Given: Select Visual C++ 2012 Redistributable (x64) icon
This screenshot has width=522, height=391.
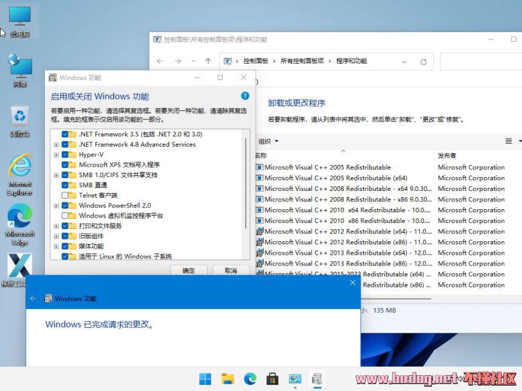Looking at the screenshot, I should [x=260, y=232].
